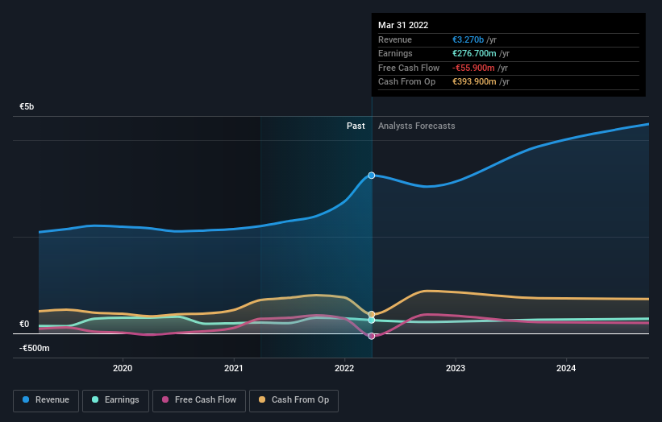Click the Earnings row label in tooltip
Viewport: 662px width, 422px height.
[396, 53]
